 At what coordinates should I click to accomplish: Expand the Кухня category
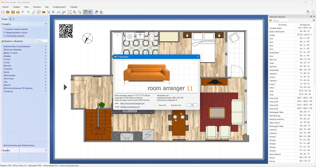[x=25, y=72]
